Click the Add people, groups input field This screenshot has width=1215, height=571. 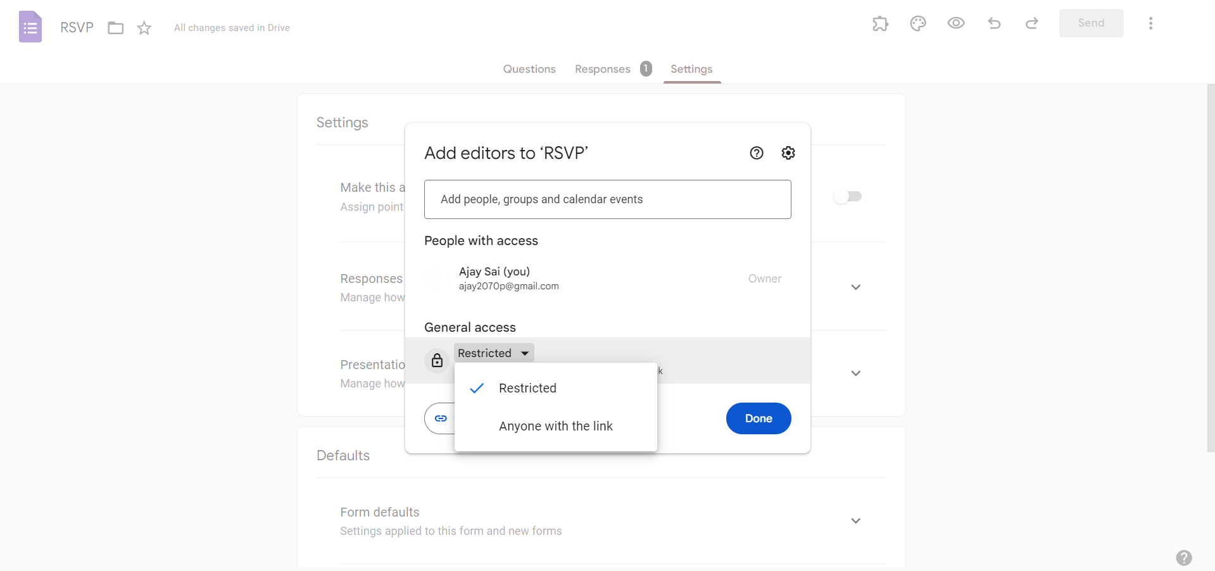[608, 199]
